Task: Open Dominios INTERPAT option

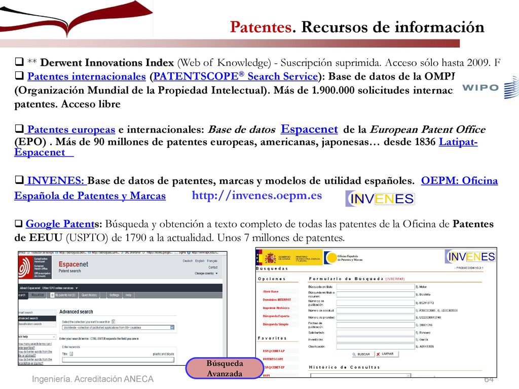Action: coord(277,300)
